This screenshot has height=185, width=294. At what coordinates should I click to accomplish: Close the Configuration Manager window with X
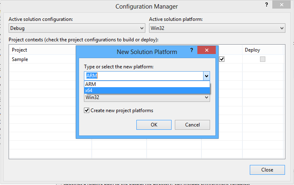tap(284, 5)
